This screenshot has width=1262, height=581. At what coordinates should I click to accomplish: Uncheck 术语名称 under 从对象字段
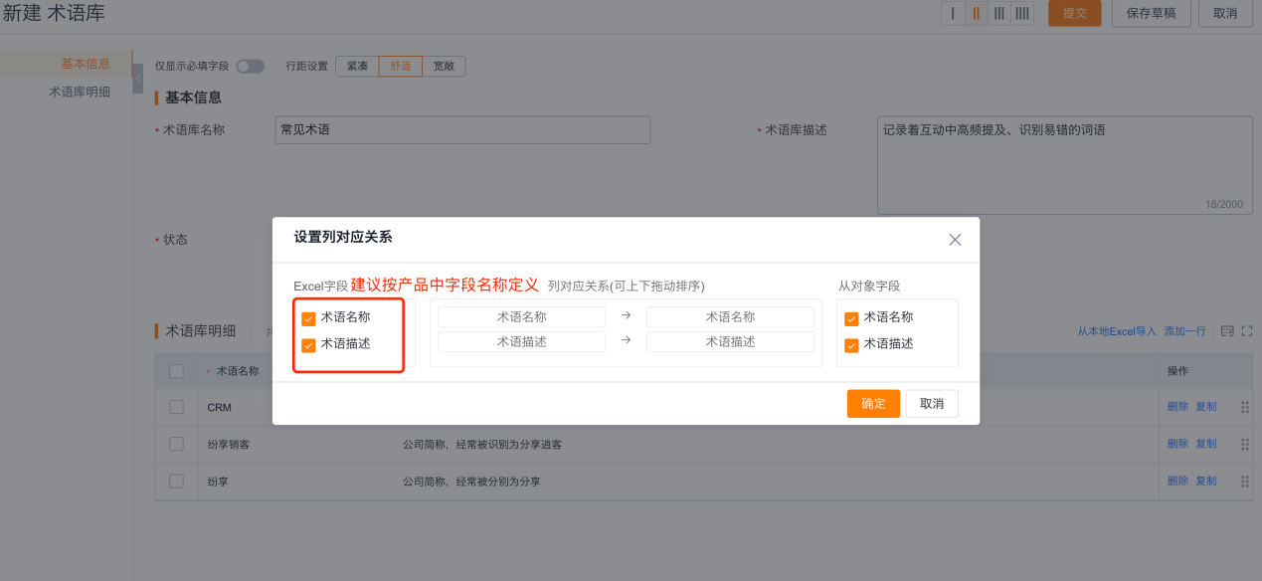(x=851, y=319)
